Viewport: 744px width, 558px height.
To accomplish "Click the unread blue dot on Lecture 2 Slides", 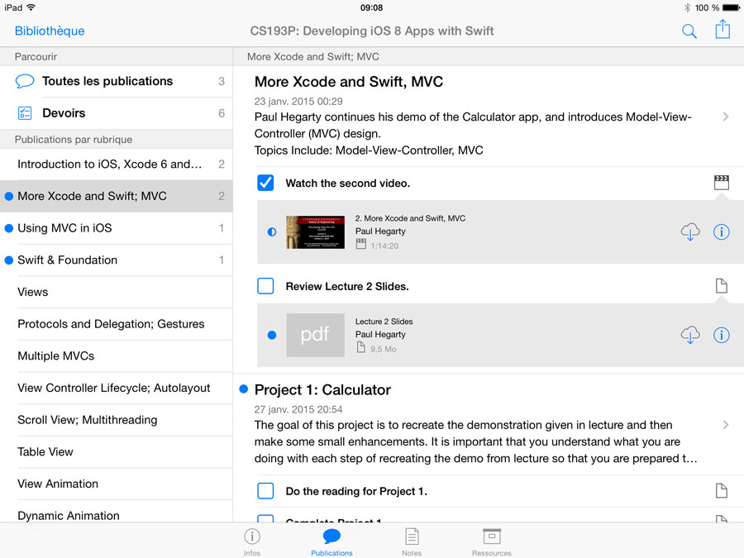I will (272, 335).
